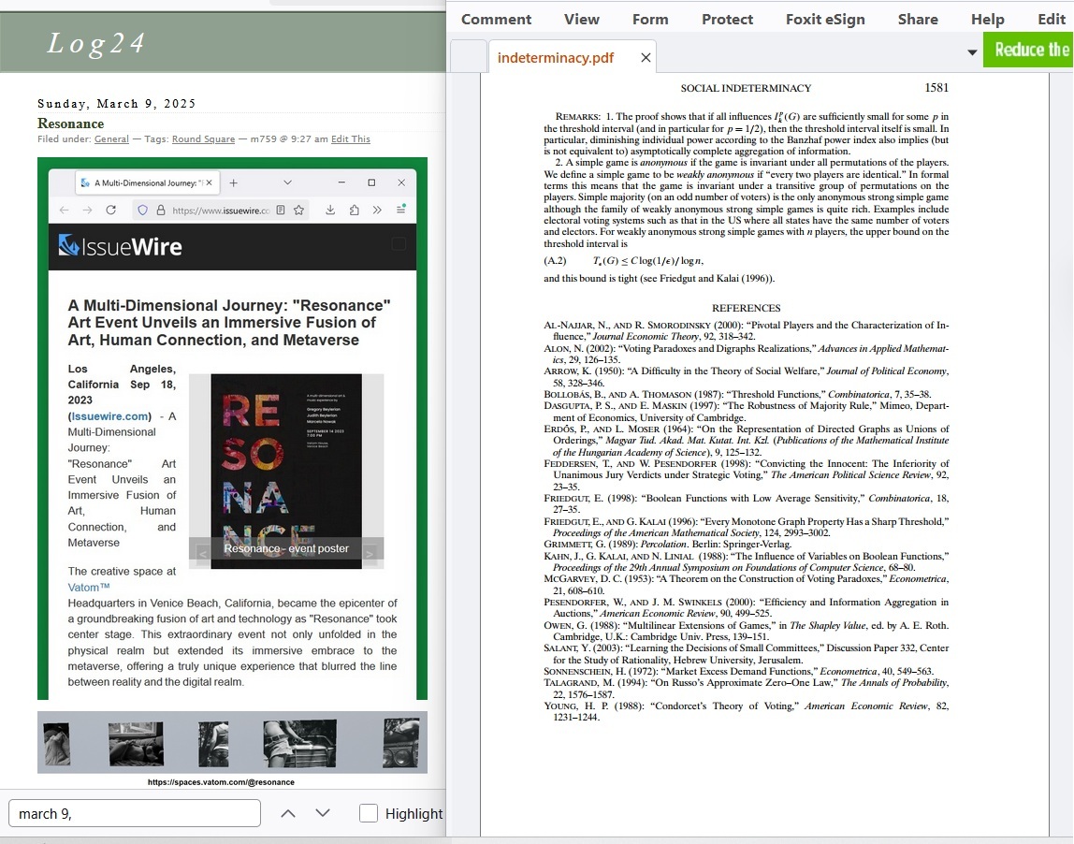
Task: Click the extensions puzzle icon
Action: point(355,211)
